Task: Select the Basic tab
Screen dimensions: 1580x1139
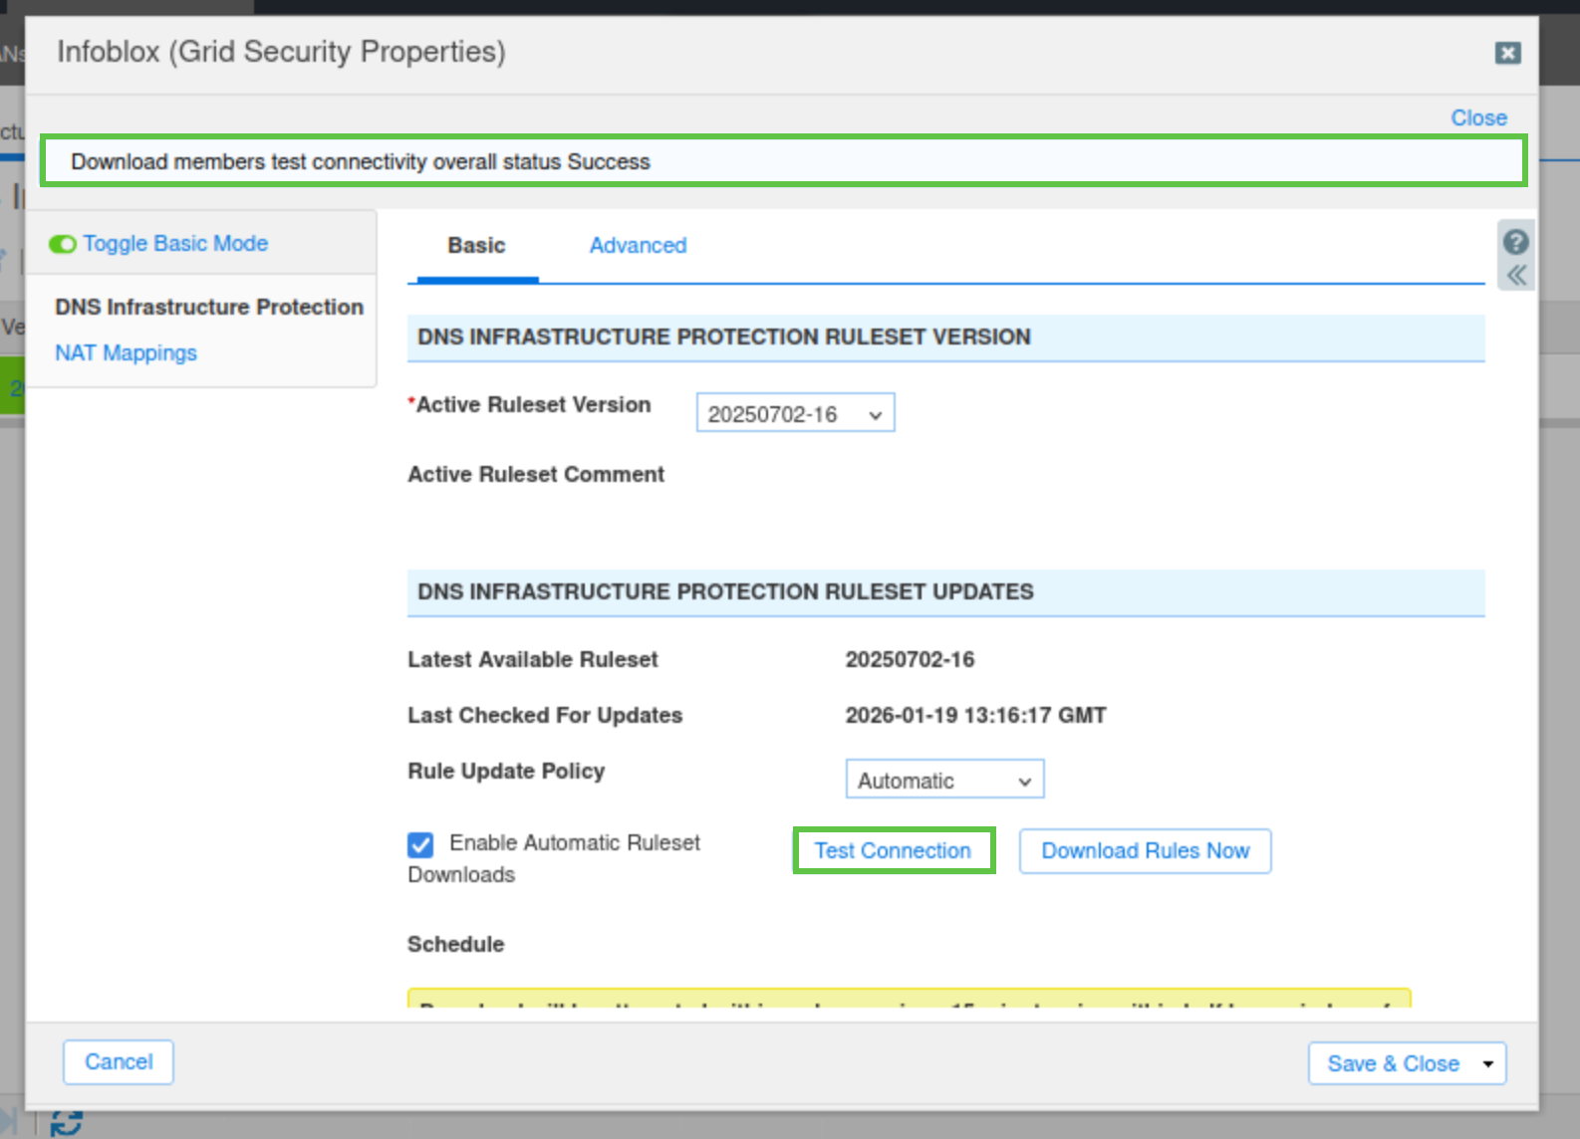Action: (476, 245)
